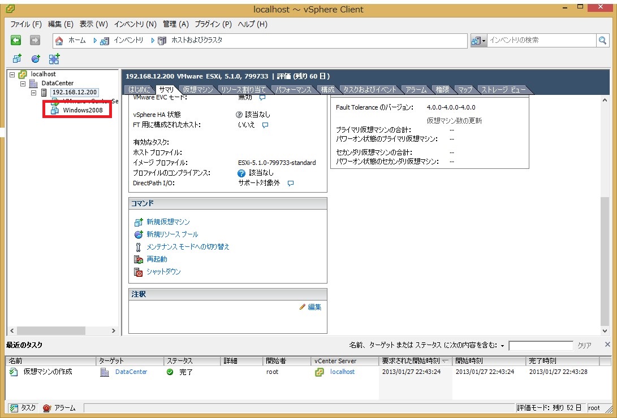Open the 表示 (W) menu
The image size is (617, 418).
coord(94,24)
